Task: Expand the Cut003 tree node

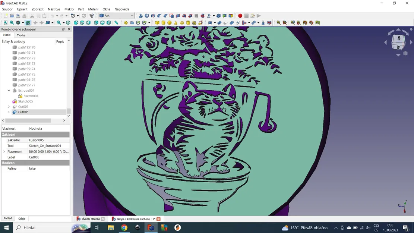Action: pos(9,107)
